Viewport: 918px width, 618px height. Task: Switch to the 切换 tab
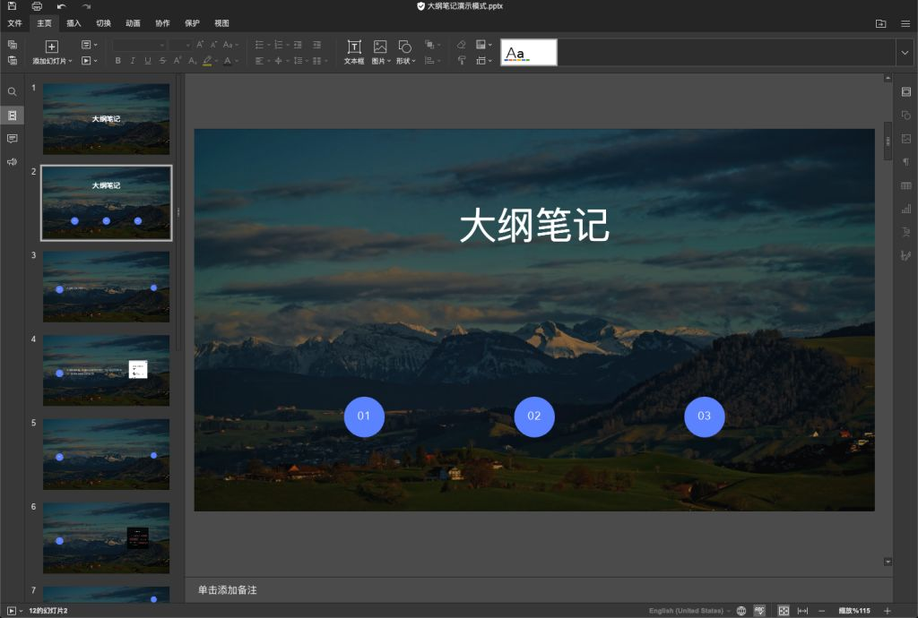(x=104, y=23)
